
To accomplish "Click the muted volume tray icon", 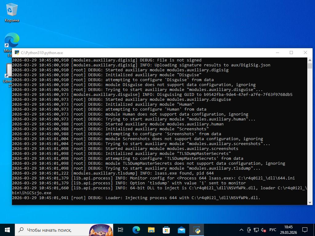I will pyautogui.click(x=263, y=230).
